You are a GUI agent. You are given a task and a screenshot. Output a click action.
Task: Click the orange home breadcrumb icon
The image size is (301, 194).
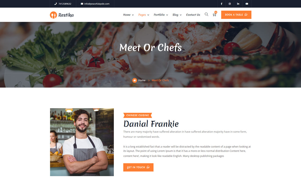click(135, 80)
